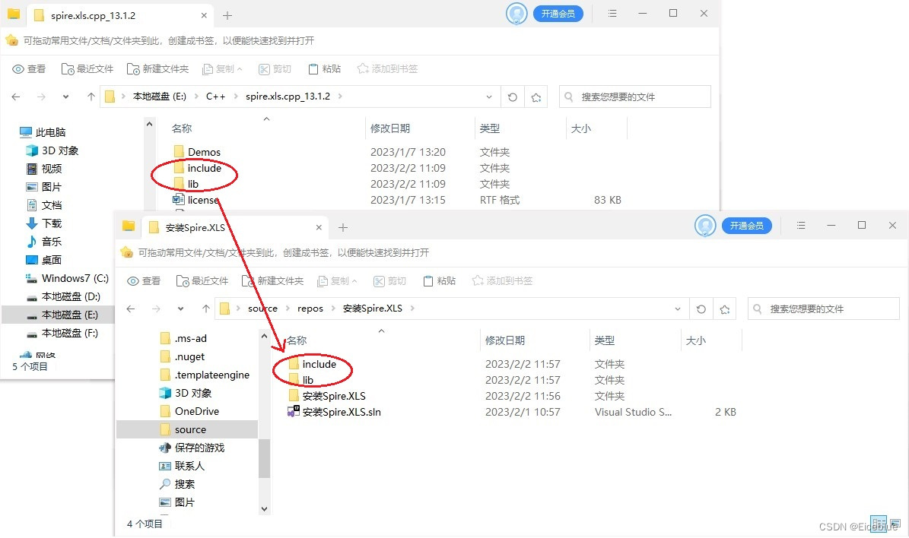Click repos in the 安装Spire.XLS breadcrumb path
This screenshot has height=538, width=909.
(310, 308)
